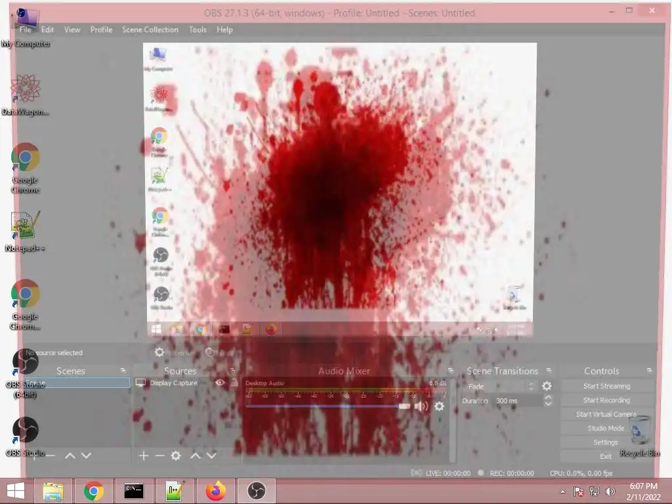Open OBS Settings from Controls
The width and height of the screenshot is (672, 504).
[607, 442]
